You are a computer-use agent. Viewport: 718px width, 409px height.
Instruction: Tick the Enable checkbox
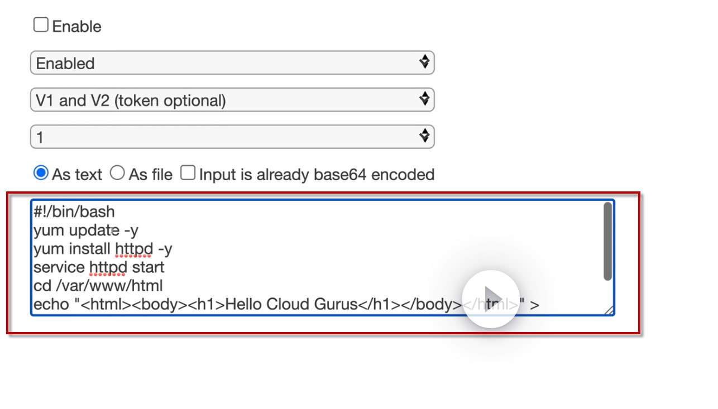click(41, 25)
